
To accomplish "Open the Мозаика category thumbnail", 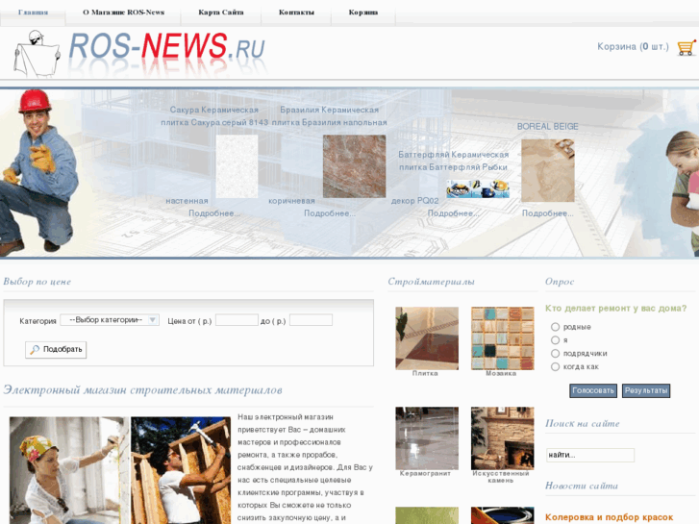I will 503,338.
